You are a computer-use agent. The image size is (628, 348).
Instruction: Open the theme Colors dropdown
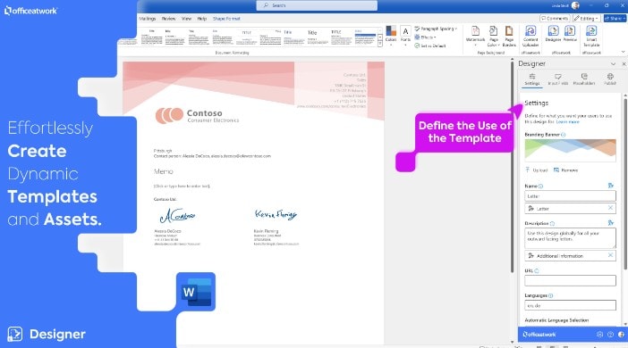pos(391,35)
